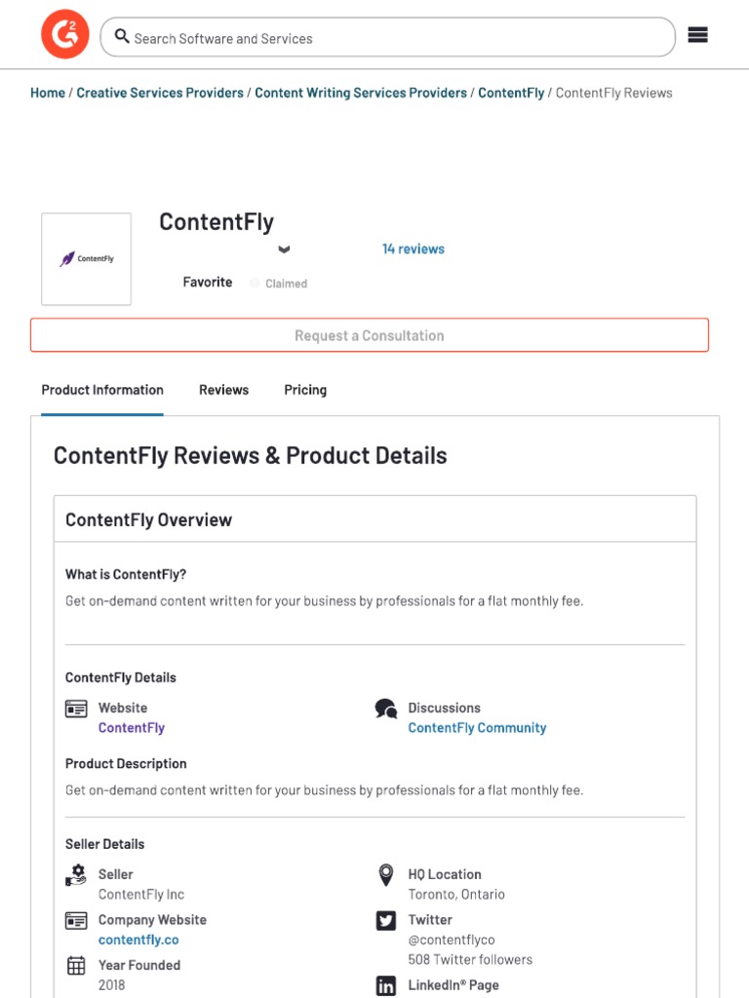Toggle Favorite for ContentFly
The image size is (749, 998).
coord(207,283)
